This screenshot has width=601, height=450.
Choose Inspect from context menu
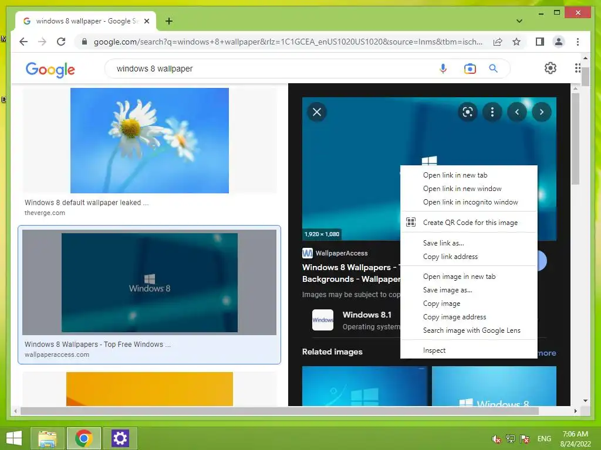469,350
